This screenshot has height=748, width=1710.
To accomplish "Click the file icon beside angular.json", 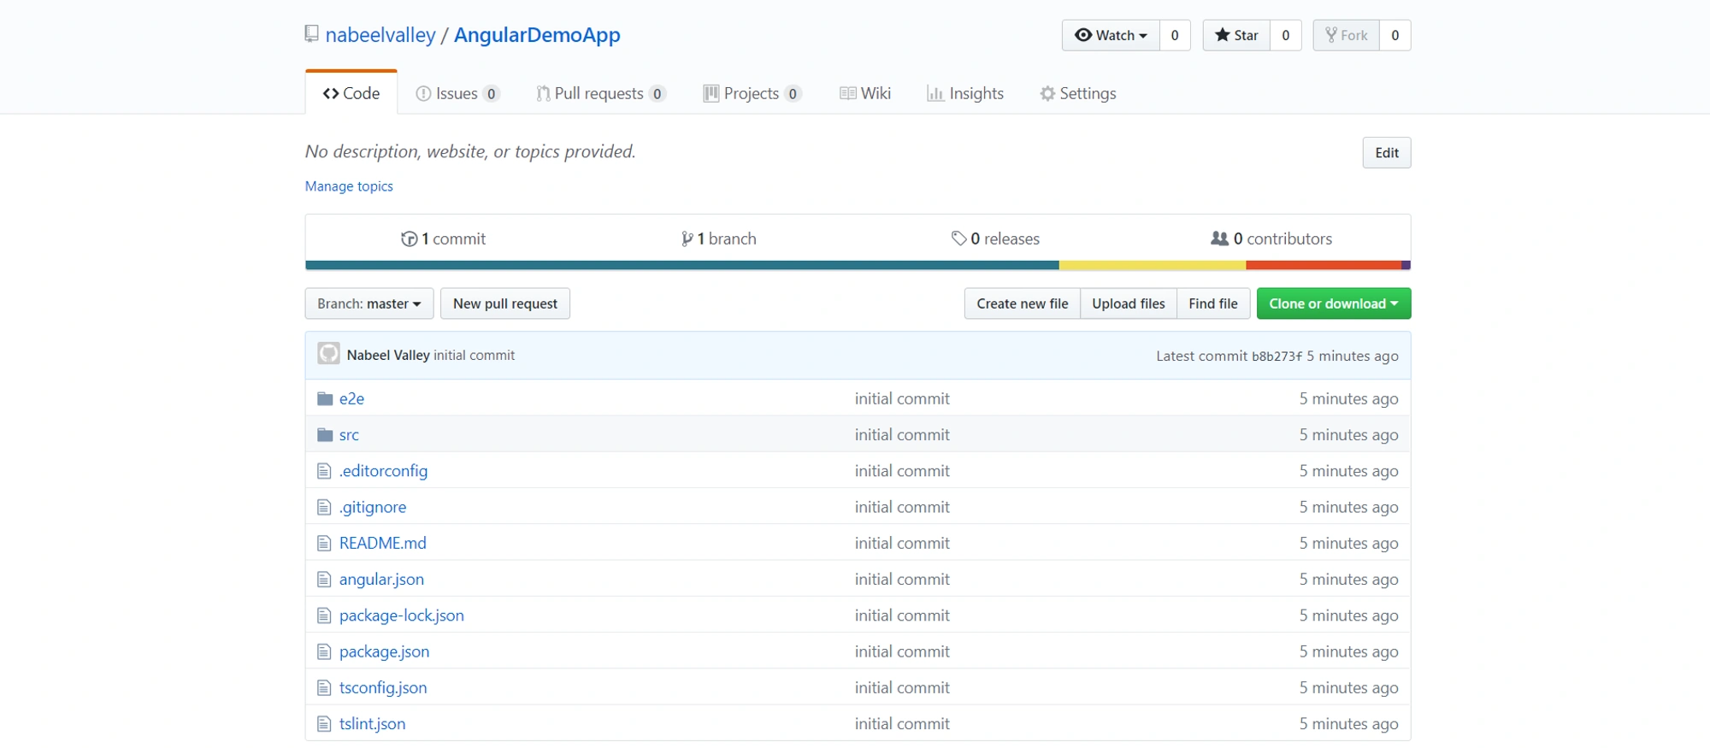I will coord(324,580).
